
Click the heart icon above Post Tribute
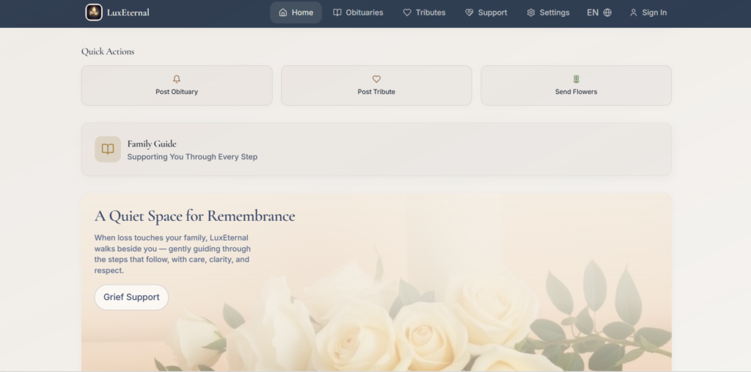[376, 79]
